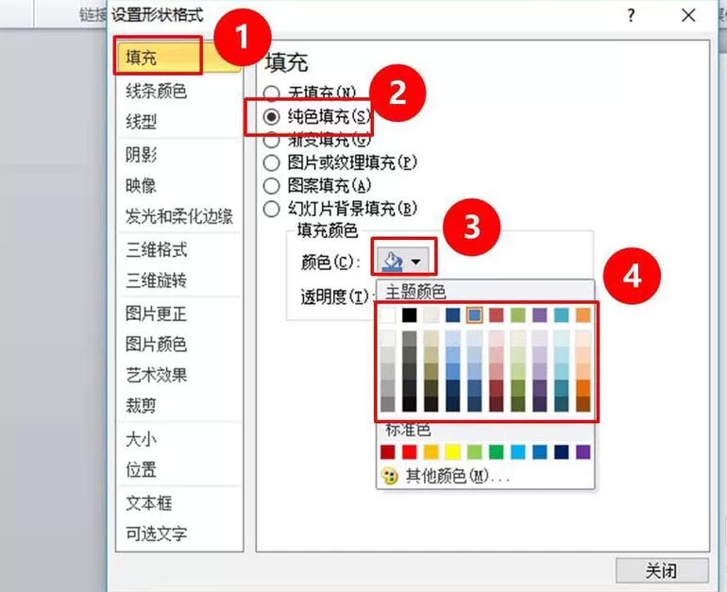This screenshot has height=592, width=727.
Task: Pick the orange standard color swatch
Action: tap(431, 451)
